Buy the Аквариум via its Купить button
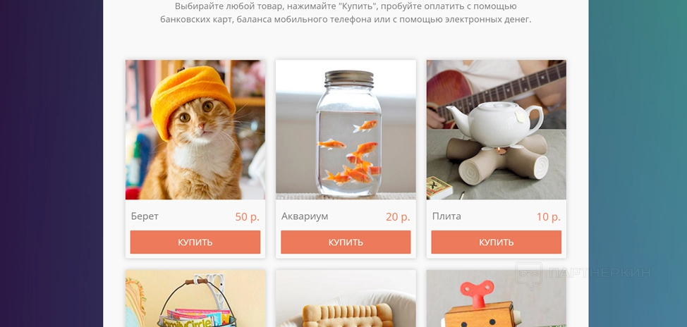This screenshot has height=327, width=687. pyautogui.click(x=346, y=242)
